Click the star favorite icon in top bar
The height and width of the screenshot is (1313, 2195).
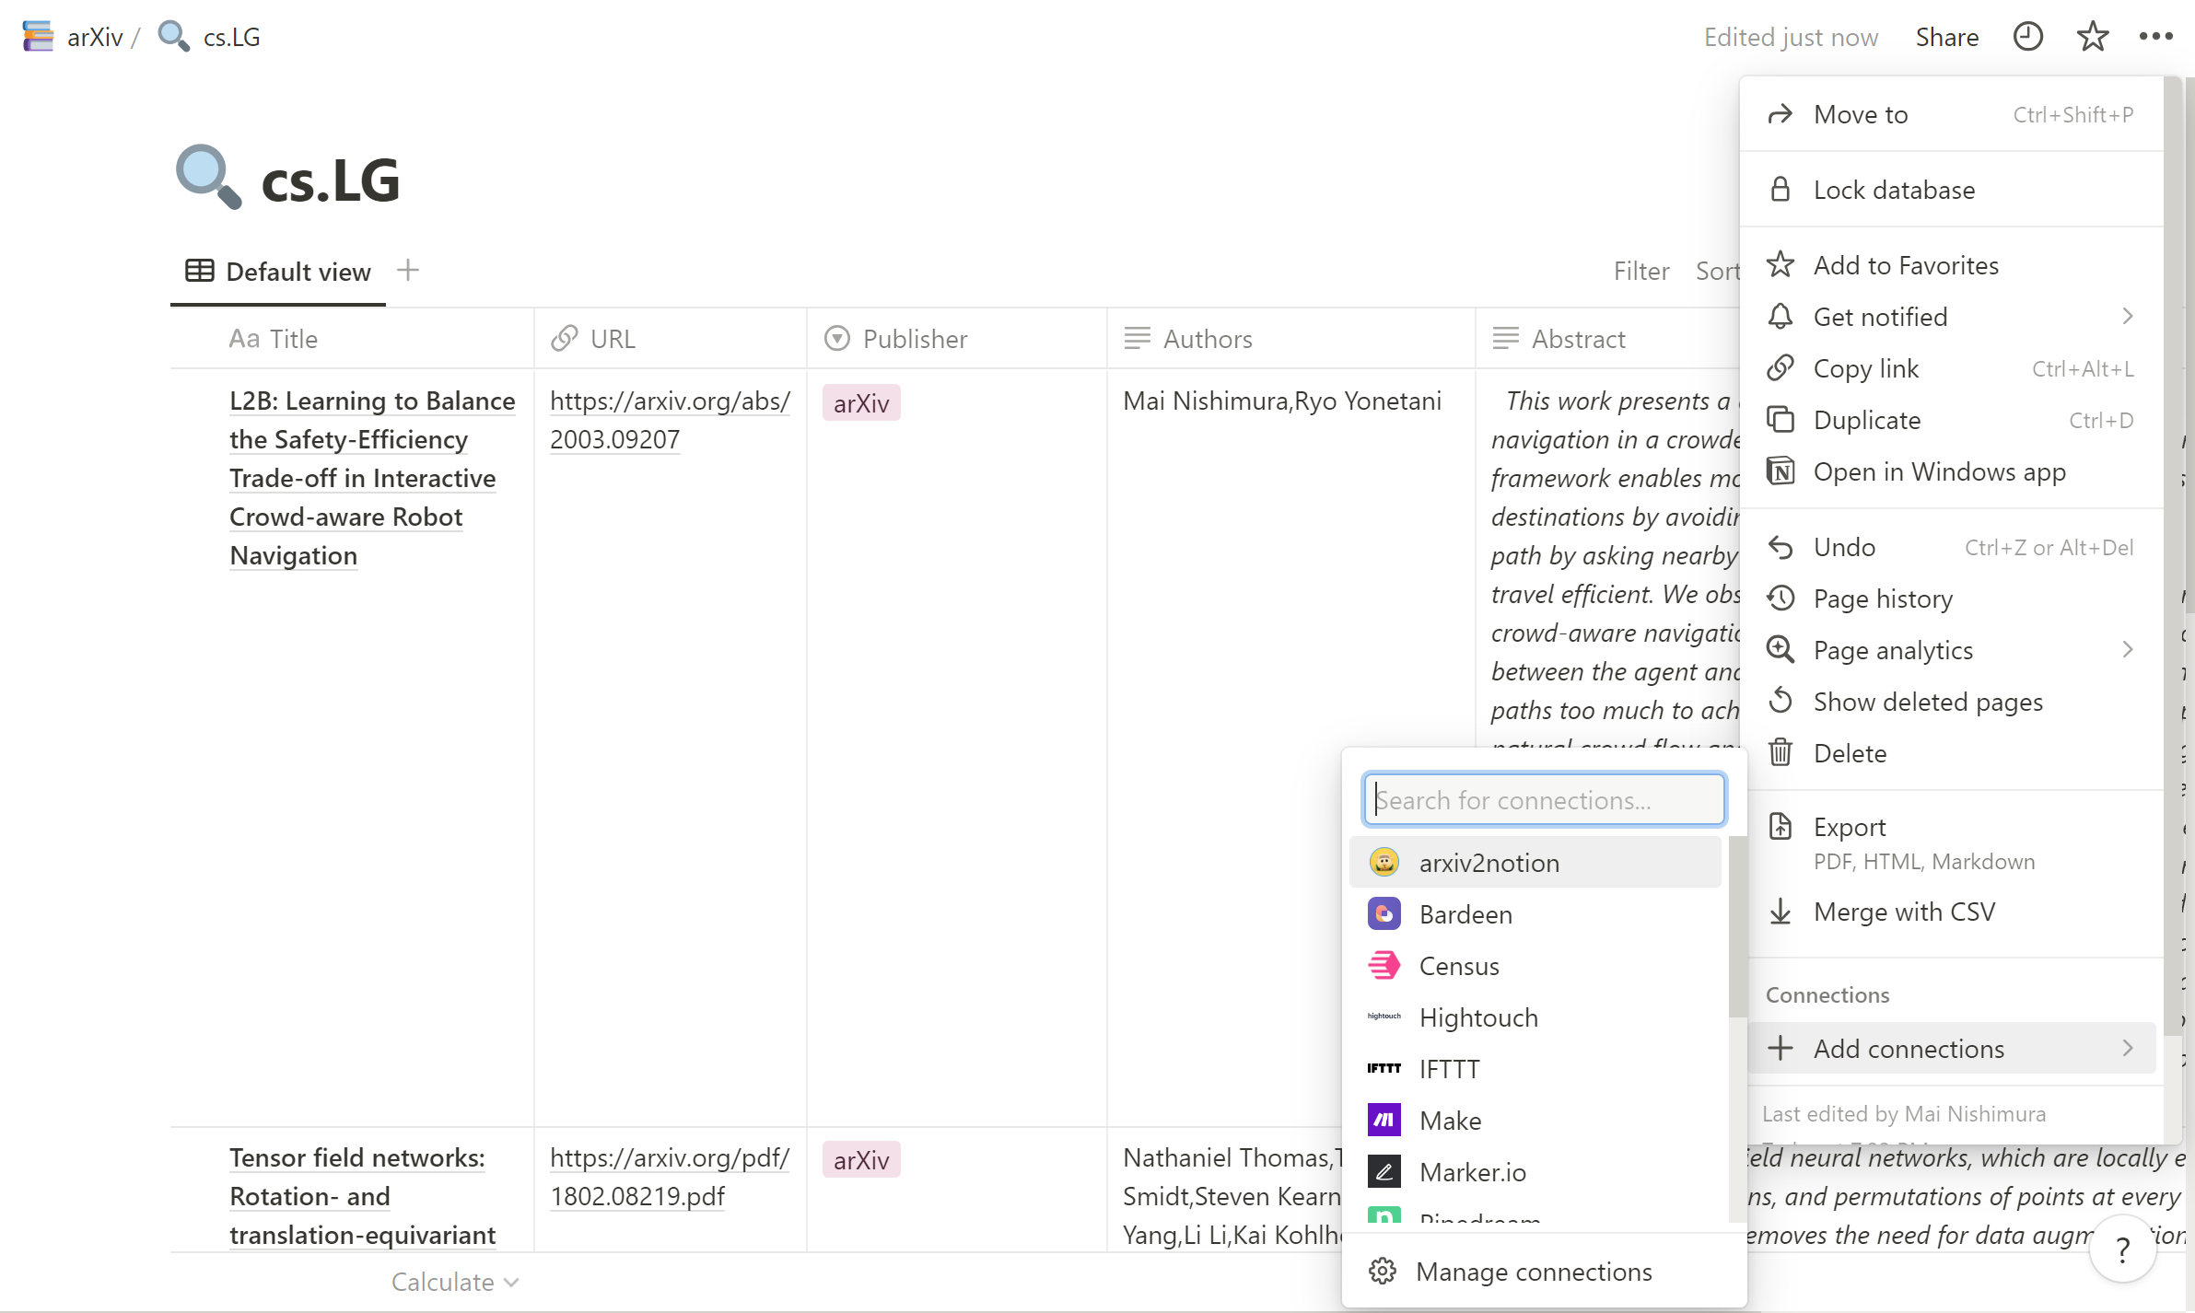(2092, 37)
